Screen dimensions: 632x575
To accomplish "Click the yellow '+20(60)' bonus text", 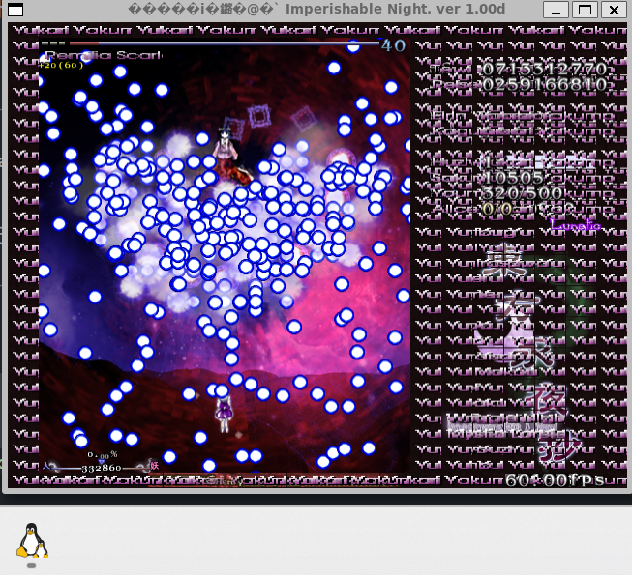I will coord(61,65).
